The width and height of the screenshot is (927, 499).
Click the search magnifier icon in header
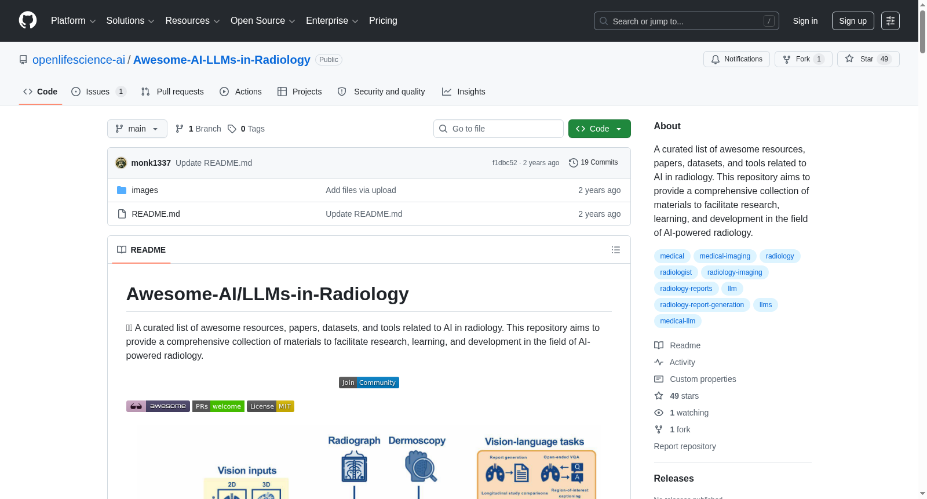(604, 21)
